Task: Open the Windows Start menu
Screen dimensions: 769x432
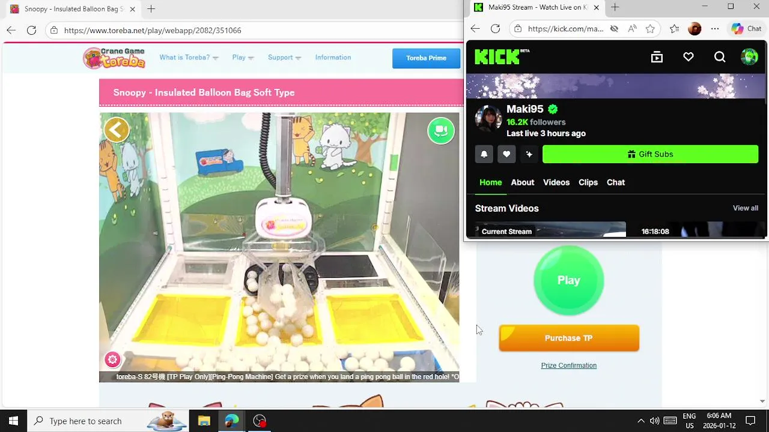Action: 13,421
